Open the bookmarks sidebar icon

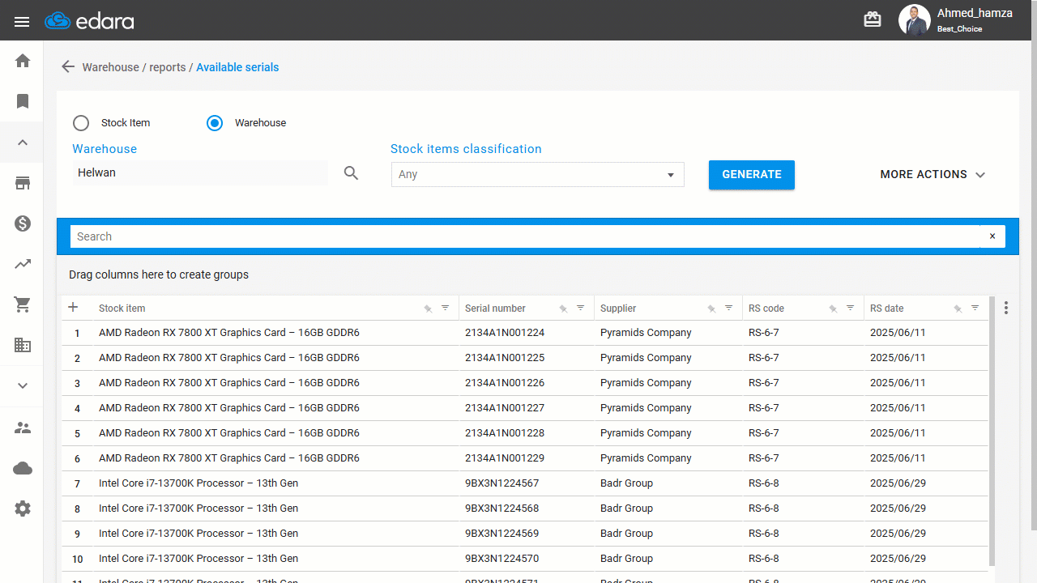(x=23, y=101)
